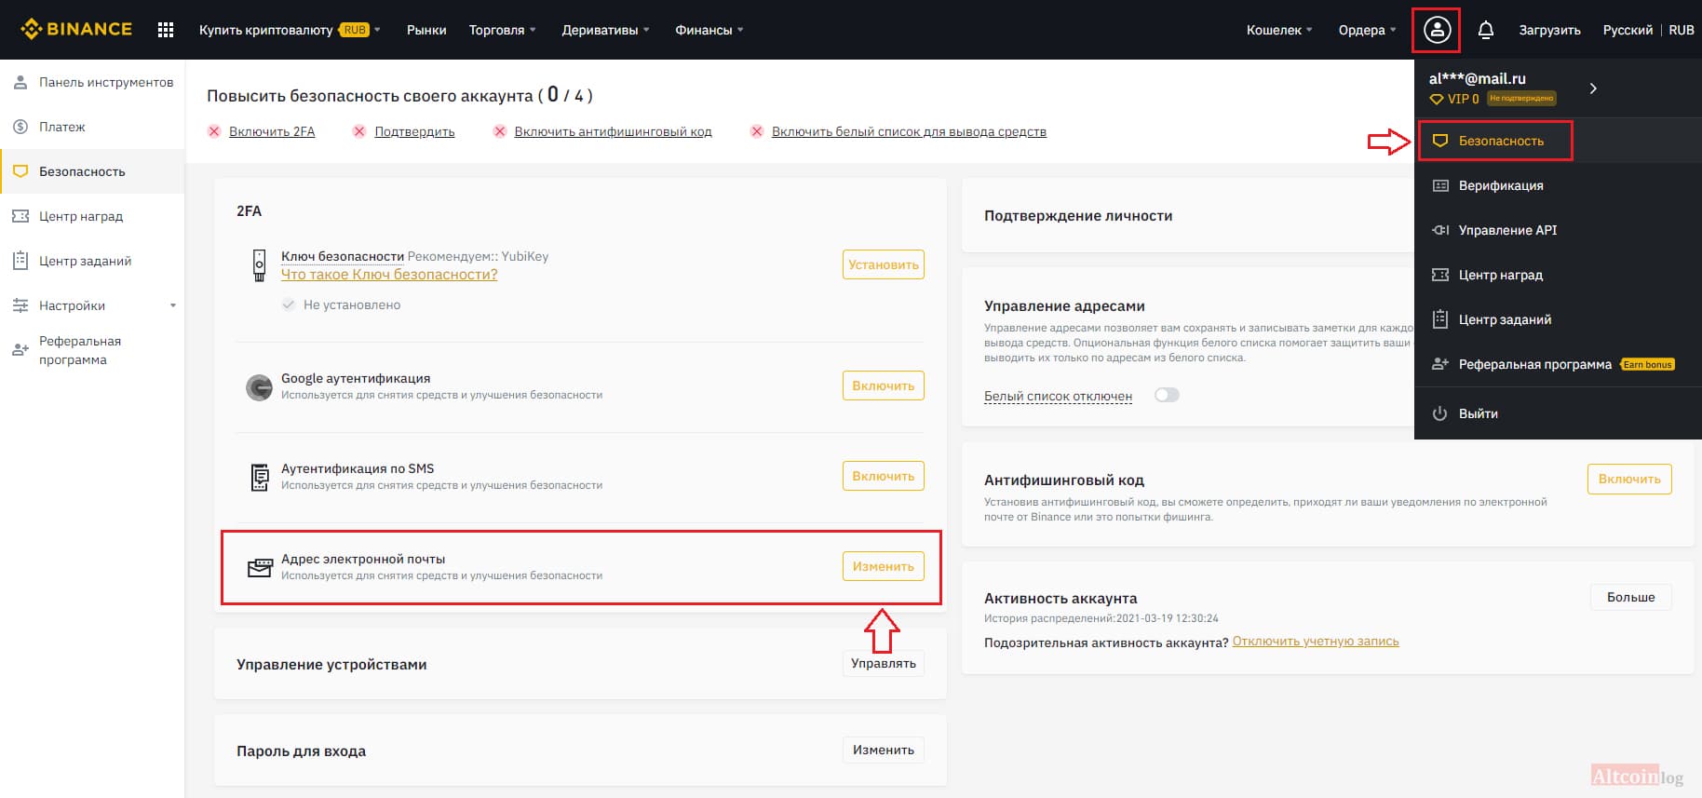Click Включить антифишинговый код link
The height and width of the screenshot is (798, 1702).
(x=613, y=131)
